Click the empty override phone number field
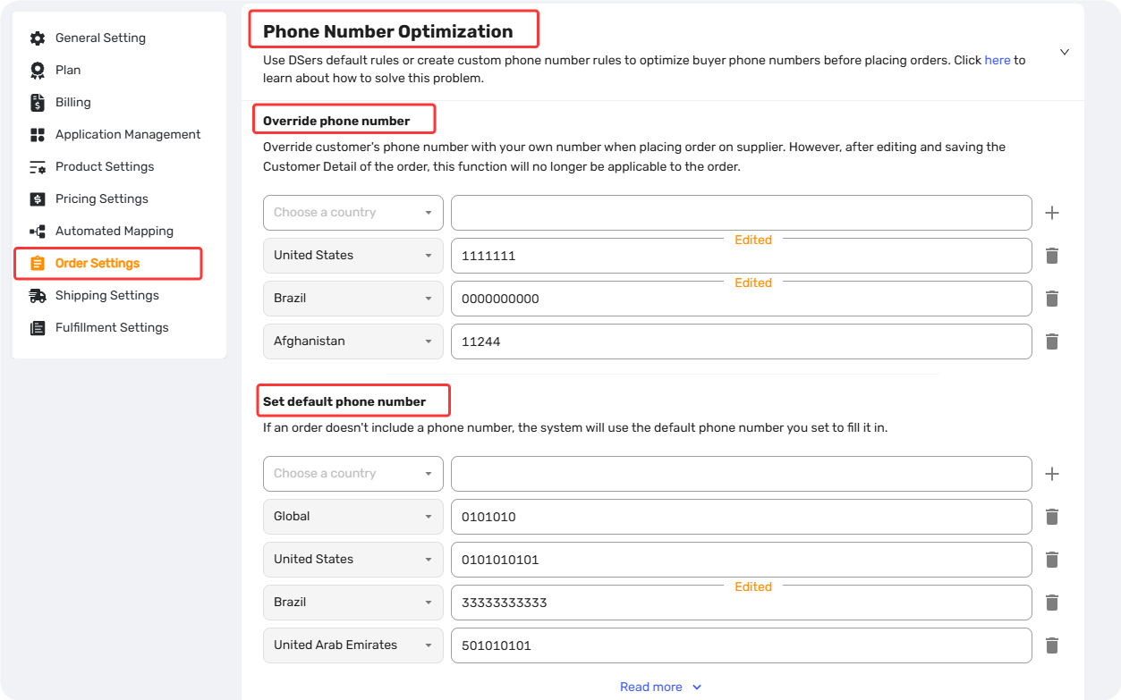This screenshot has height=700, width=1121. (x=742, y=213)
